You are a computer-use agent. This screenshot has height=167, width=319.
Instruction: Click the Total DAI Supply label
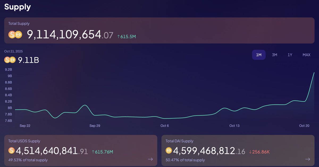pos(179,141)
